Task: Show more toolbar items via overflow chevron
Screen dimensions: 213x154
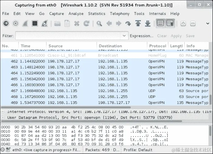Action: [x=208, y=24]
